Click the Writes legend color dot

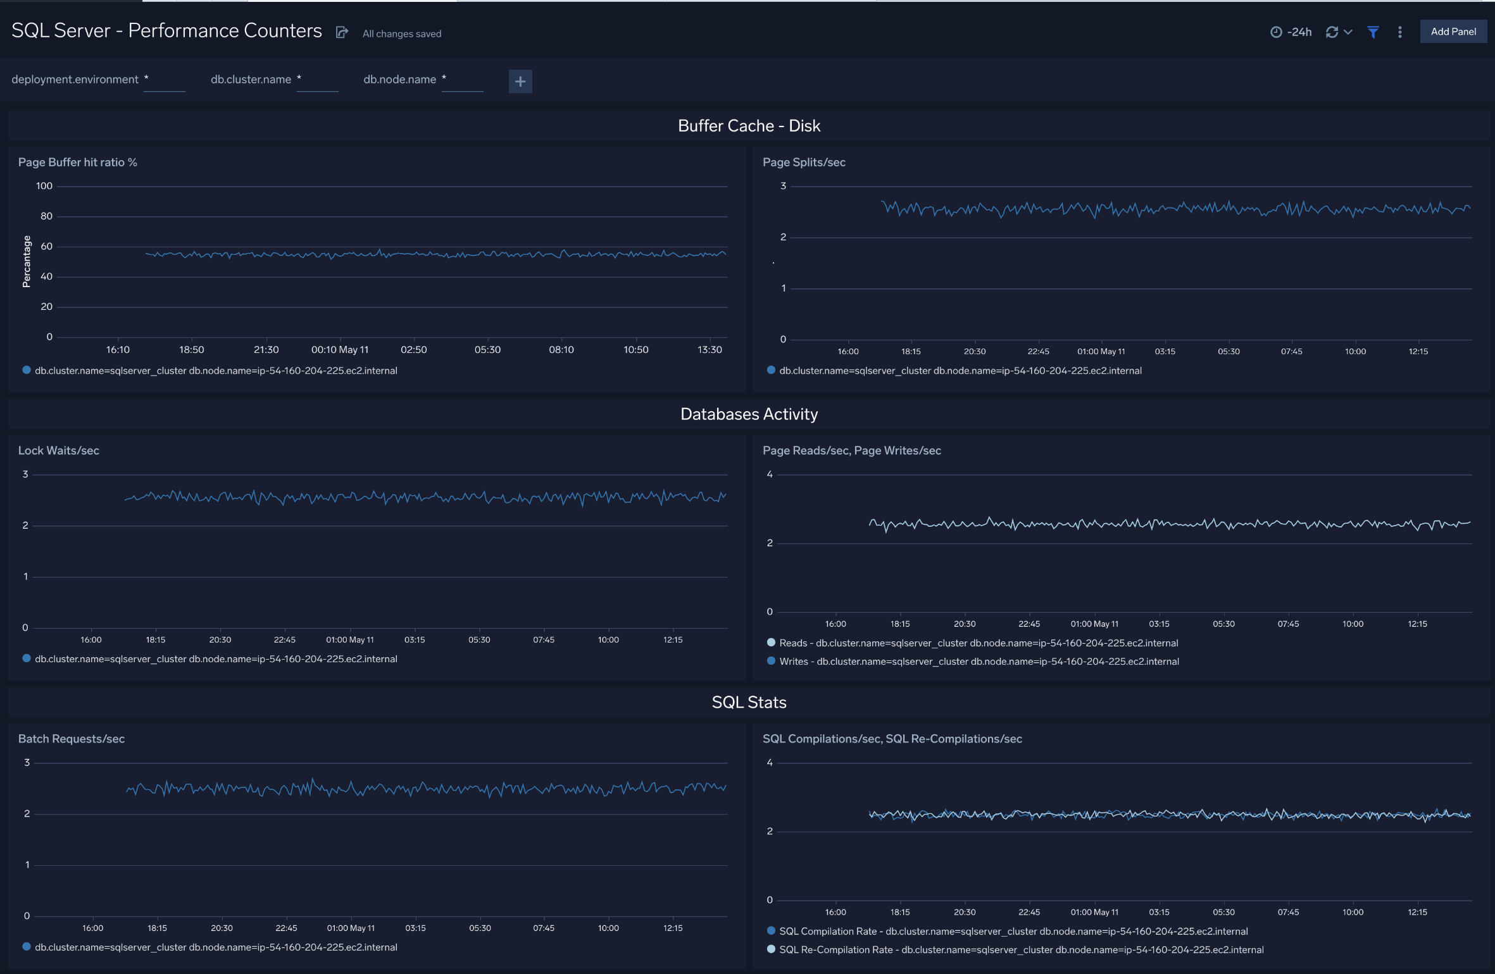pyautogui.click(x=771, y=661)
